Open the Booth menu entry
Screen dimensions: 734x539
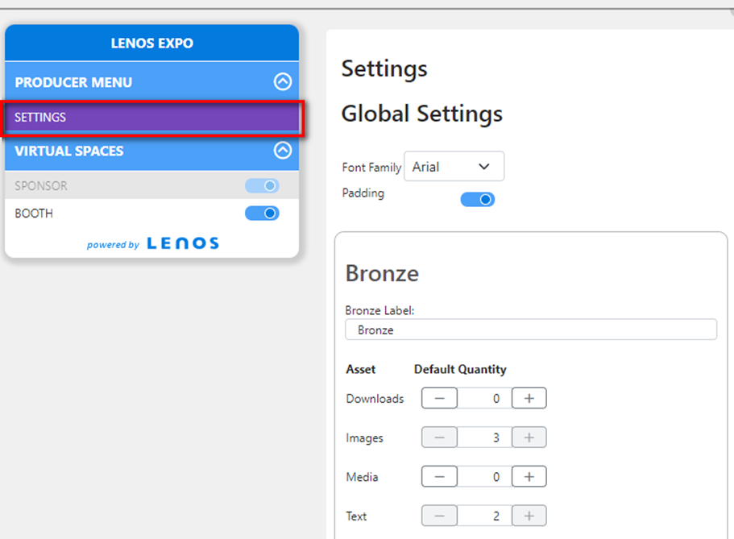pos(151,213)
